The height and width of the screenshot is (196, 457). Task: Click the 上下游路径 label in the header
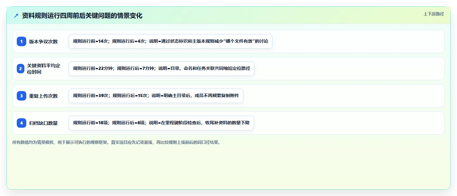point(434,14)
